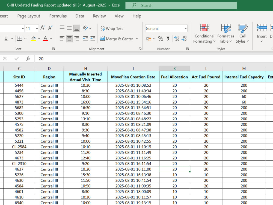The height and width of the screenshot is (205, 273).
Task: Open the Data tab
Action: pos(80,16)
